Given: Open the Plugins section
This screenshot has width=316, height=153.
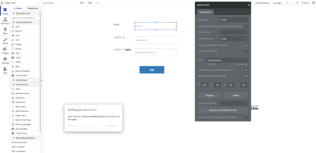Looking at the screenshot, I should (5, 50).
